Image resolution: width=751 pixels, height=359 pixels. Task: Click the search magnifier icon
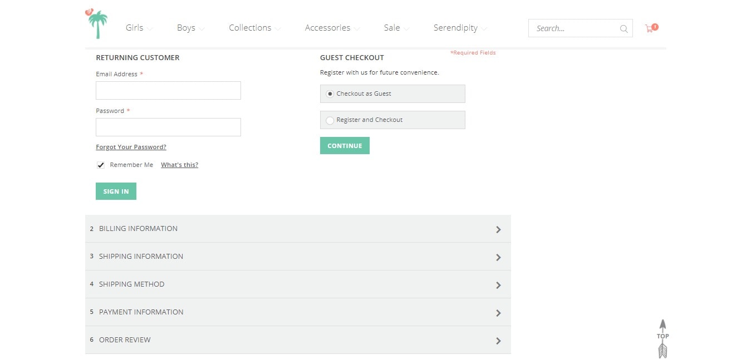tap(624, 29)
